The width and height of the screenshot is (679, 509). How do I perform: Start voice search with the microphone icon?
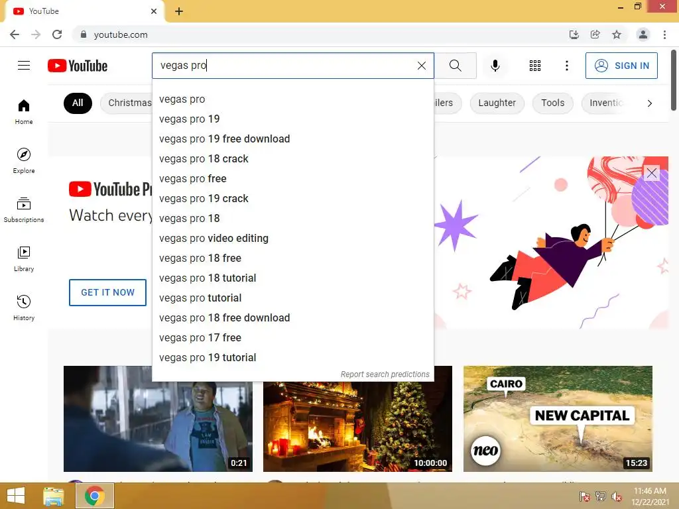495,66
